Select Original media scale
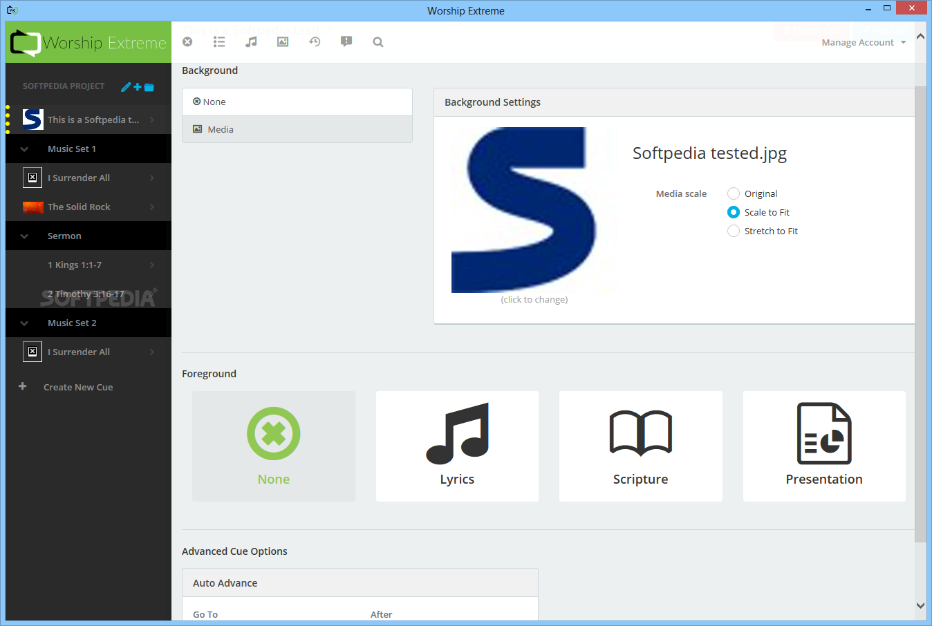The height and width of the screenshot is (626, 932). click(x=734, y=193)
